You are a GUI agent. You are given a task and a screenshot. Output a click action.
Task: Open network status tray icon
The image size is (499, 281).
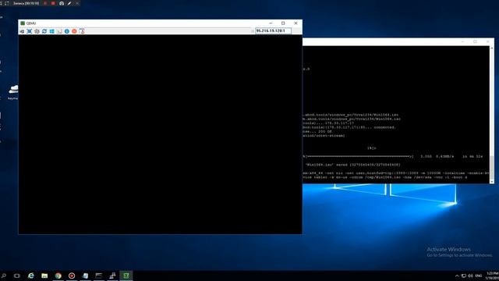click(x=464, y=276)
